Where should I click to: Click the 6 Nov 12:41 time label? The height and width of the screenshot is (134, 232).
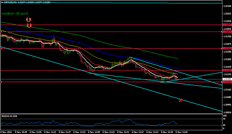point(123,132)
